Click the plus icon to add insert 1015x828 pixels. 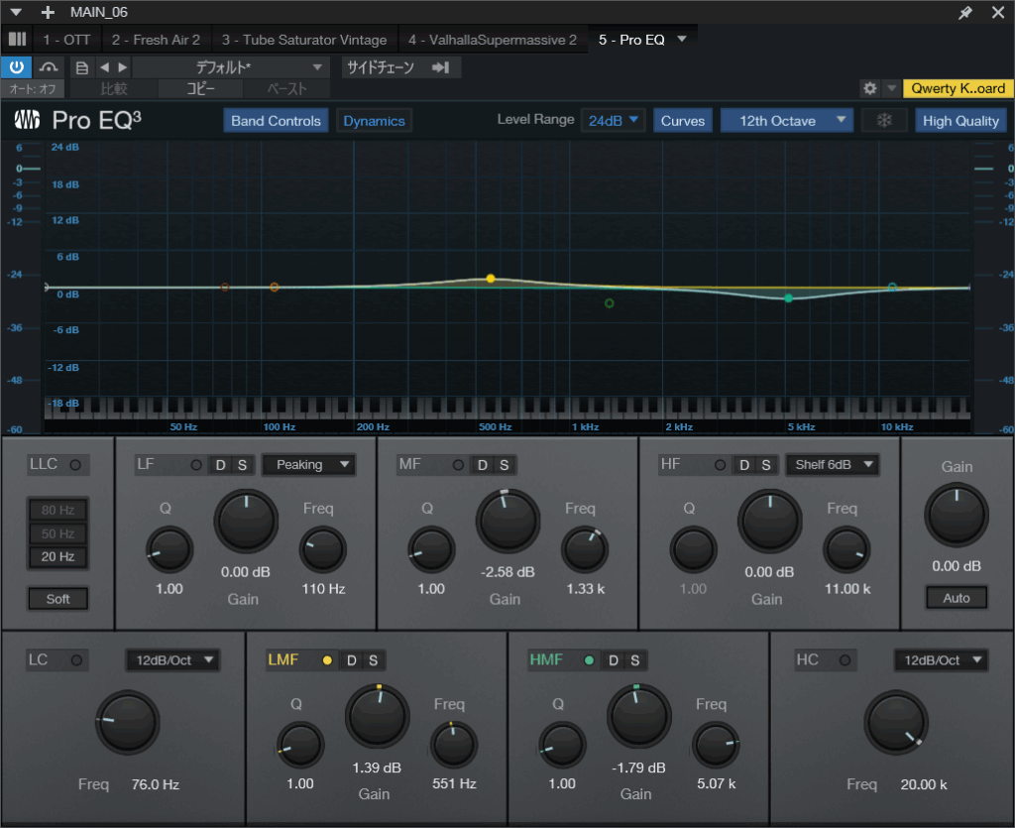point(48,13)
